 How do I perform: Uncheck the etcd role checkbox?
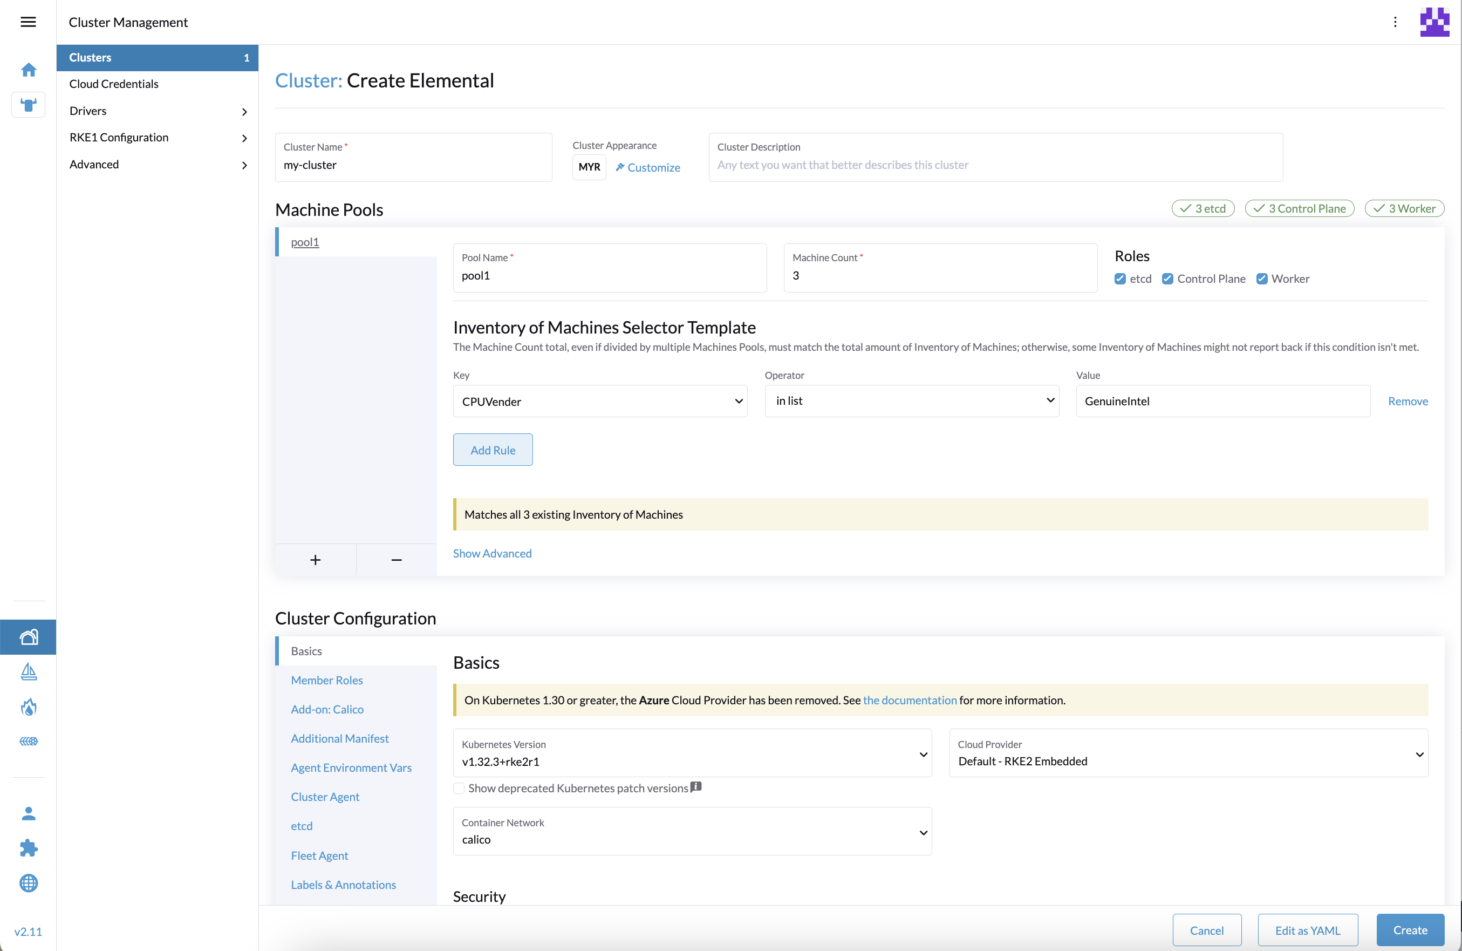(x=1120, y=278)
